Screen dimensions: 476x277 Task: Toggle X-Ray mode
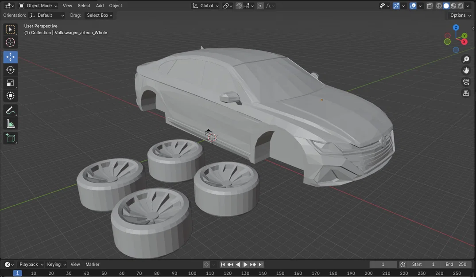click(429, 6)
